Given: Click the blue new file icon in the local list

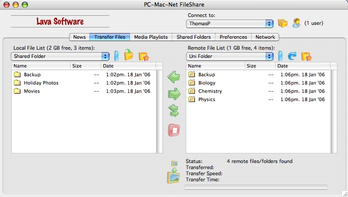Looking at the screenshot, I should pos(116,56).
